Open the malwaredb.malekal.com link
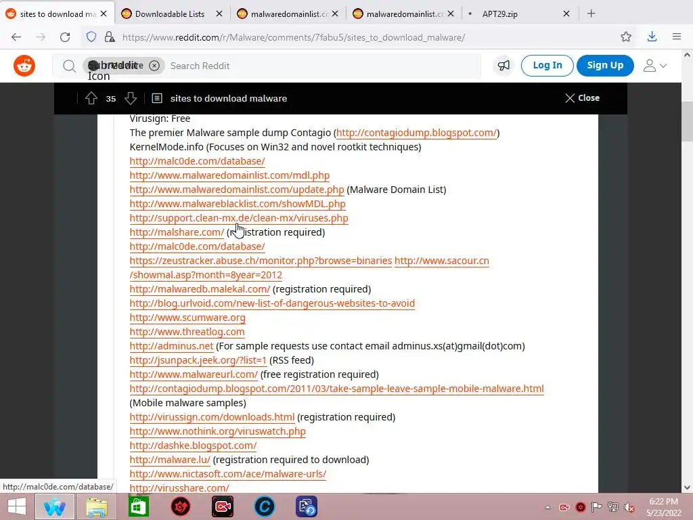Image resolution: width=693 pixels, height=520 pixels. tap(200, 289)
